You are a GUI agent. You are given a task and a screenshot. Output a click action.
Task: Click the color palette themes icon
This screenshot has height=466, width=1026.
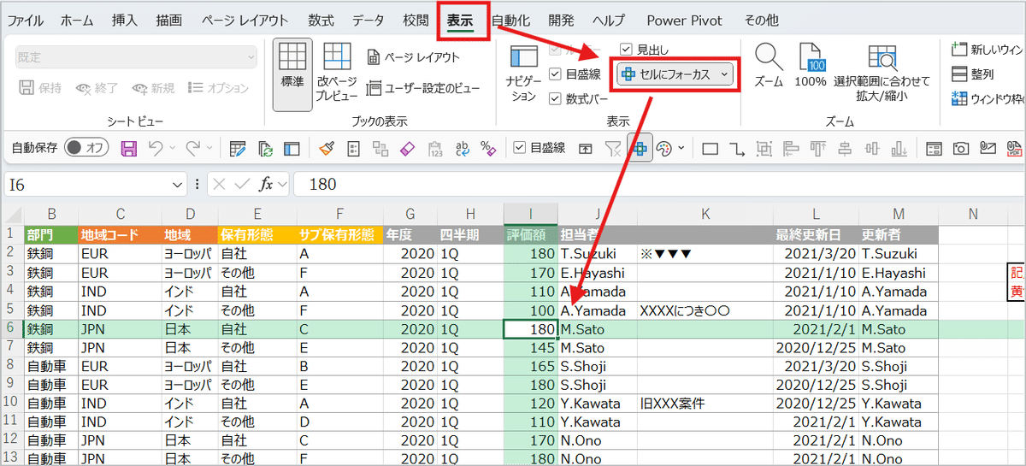(x=665, y=148)
